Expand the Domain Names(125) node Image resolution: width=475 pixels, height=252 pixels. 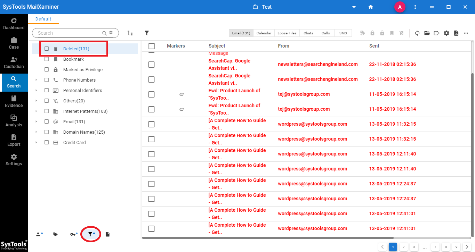click(36, 132)
